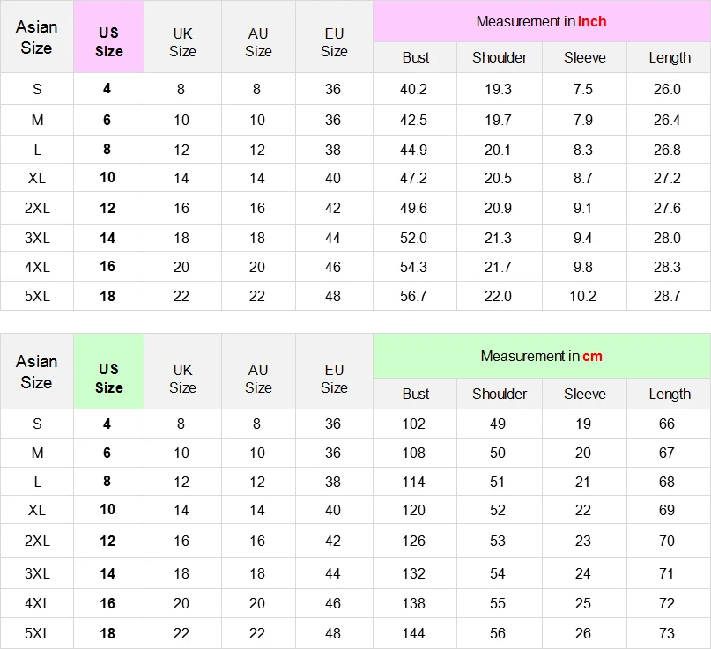The image size is (711, 649).
Task: Click the 28.7 length value
Action: click(667, 296)
